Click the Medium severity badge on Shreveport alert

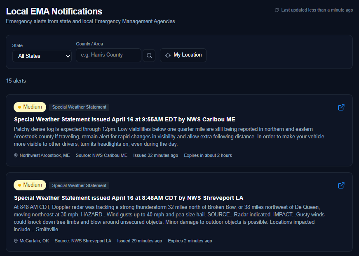(30, 185)
